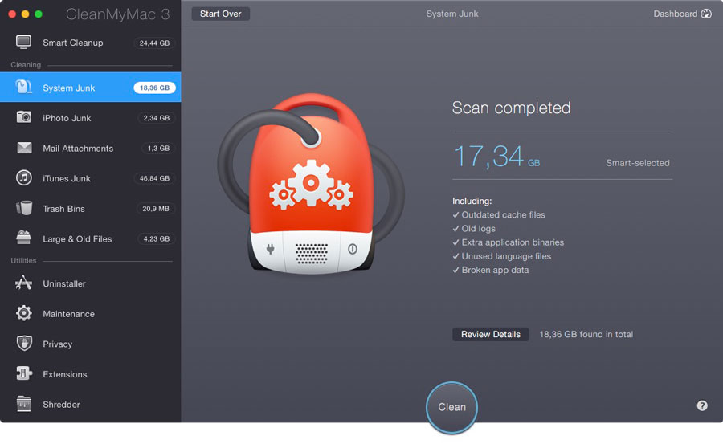Open Large & Old Files module

(90, 238)
